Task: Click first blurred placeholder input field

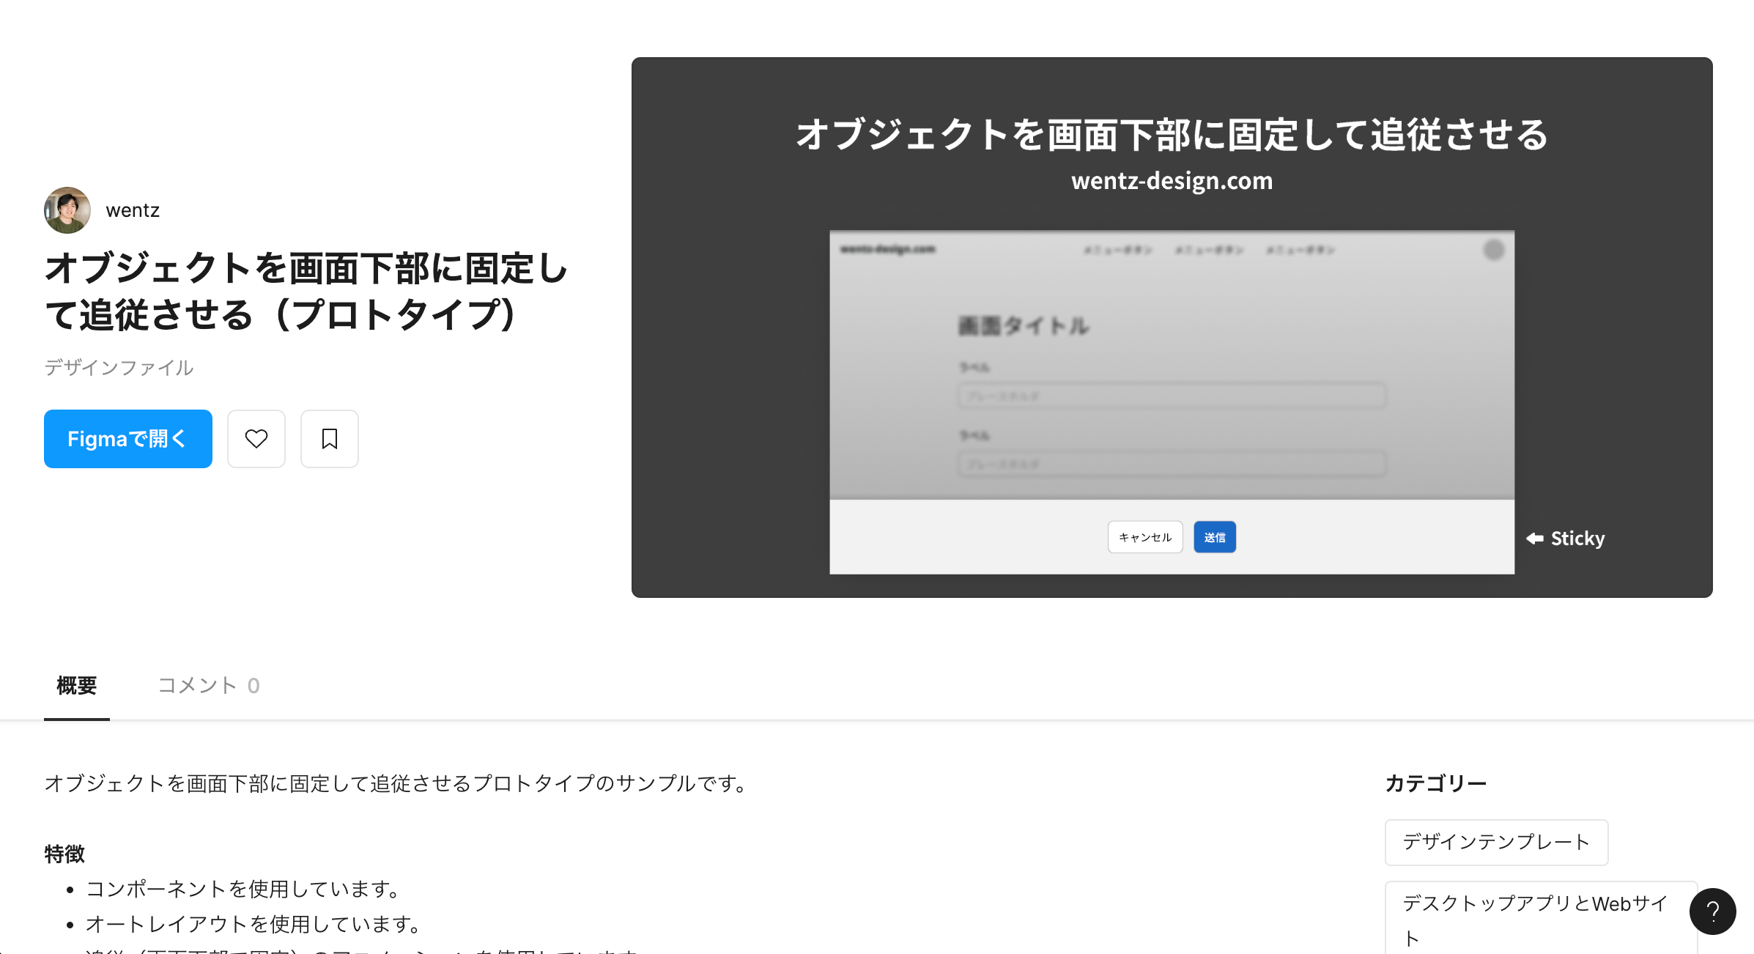Action: [1171, 396]
